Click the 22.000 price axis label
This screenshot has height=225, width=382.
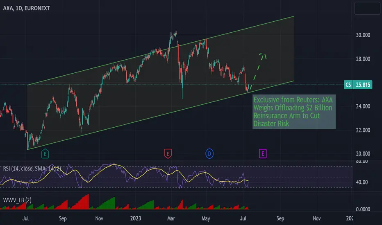363,130
